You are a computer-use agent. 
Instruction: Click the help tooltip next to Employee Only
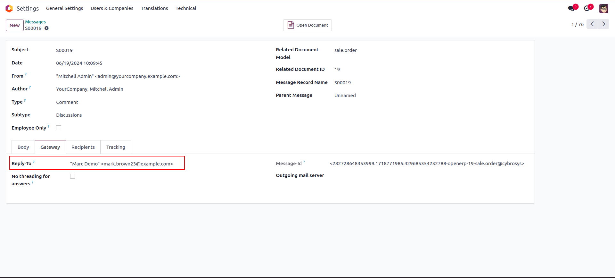tap(48, 126)
